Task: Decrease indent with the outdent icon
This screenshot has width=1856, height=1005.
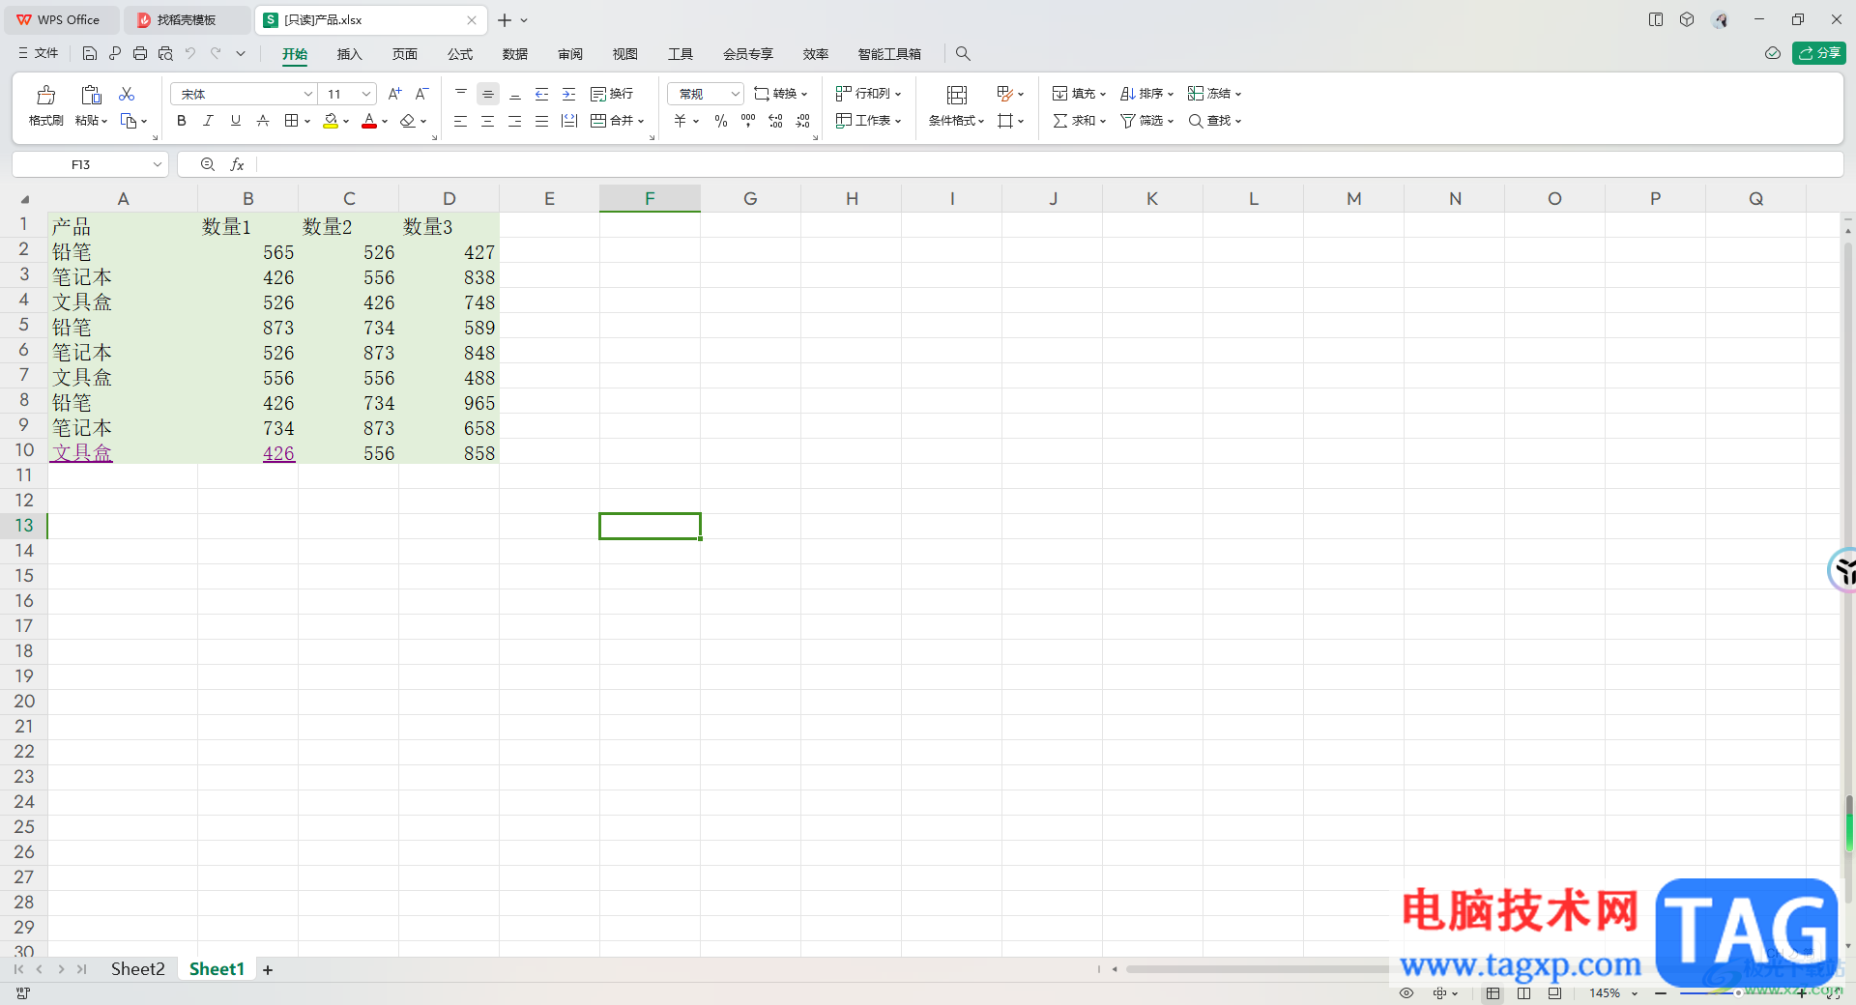Action: (542, 94)
